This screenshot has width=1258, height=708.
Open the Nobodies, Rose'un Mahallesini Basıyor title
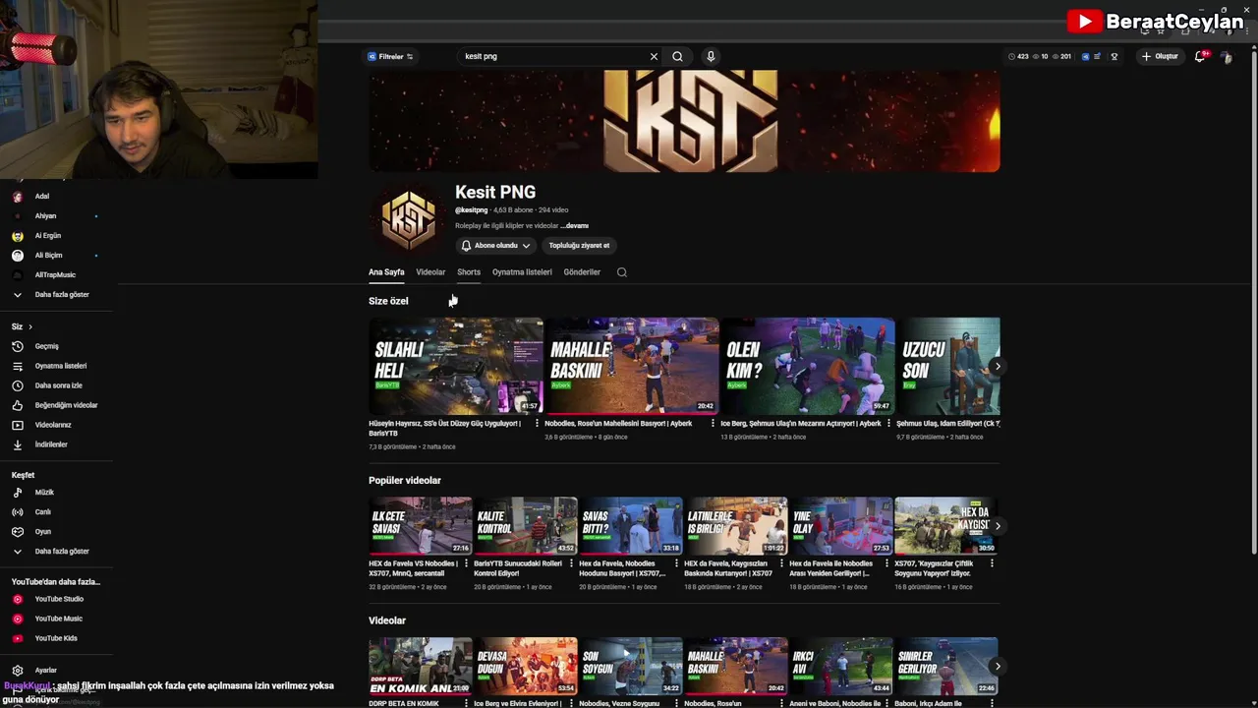click(x=618, y=424)
